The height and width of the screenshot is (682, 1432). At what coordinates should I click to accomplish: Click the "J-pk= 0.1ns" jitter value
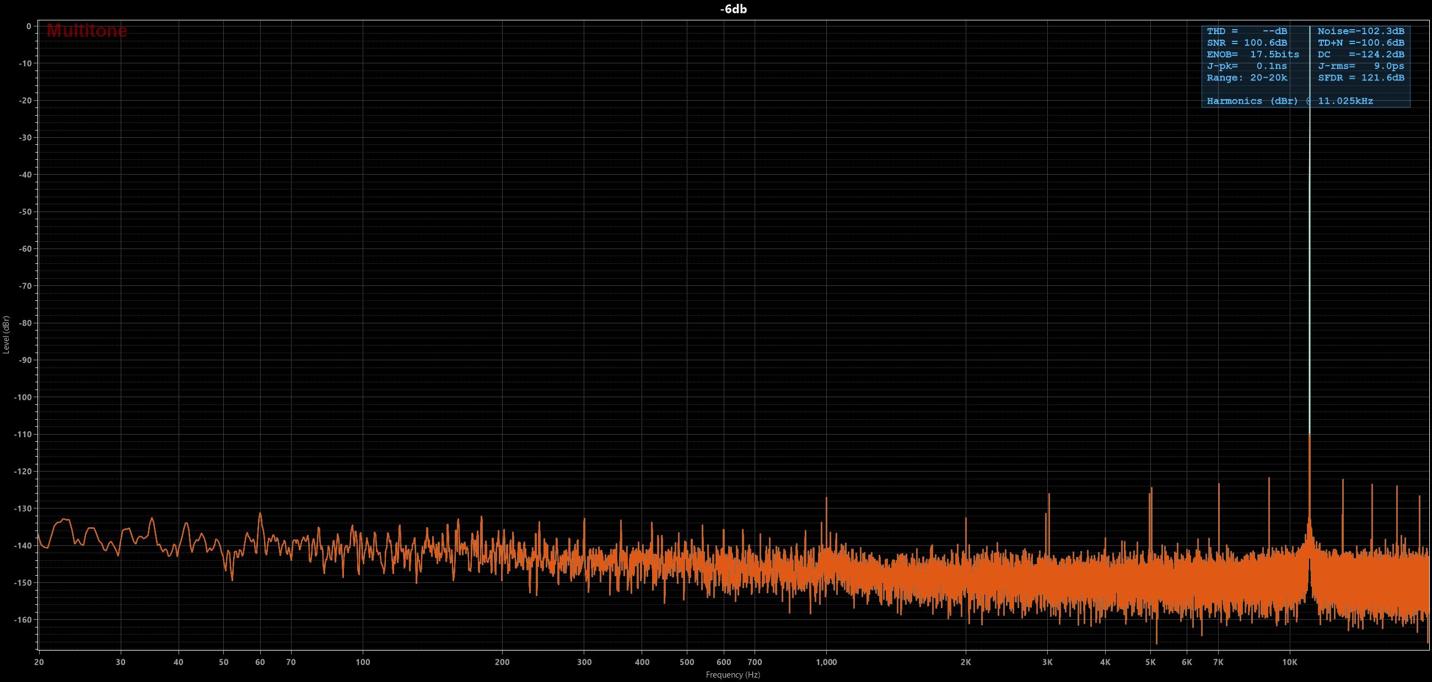pyautogui.click(x=1247, y=66)
